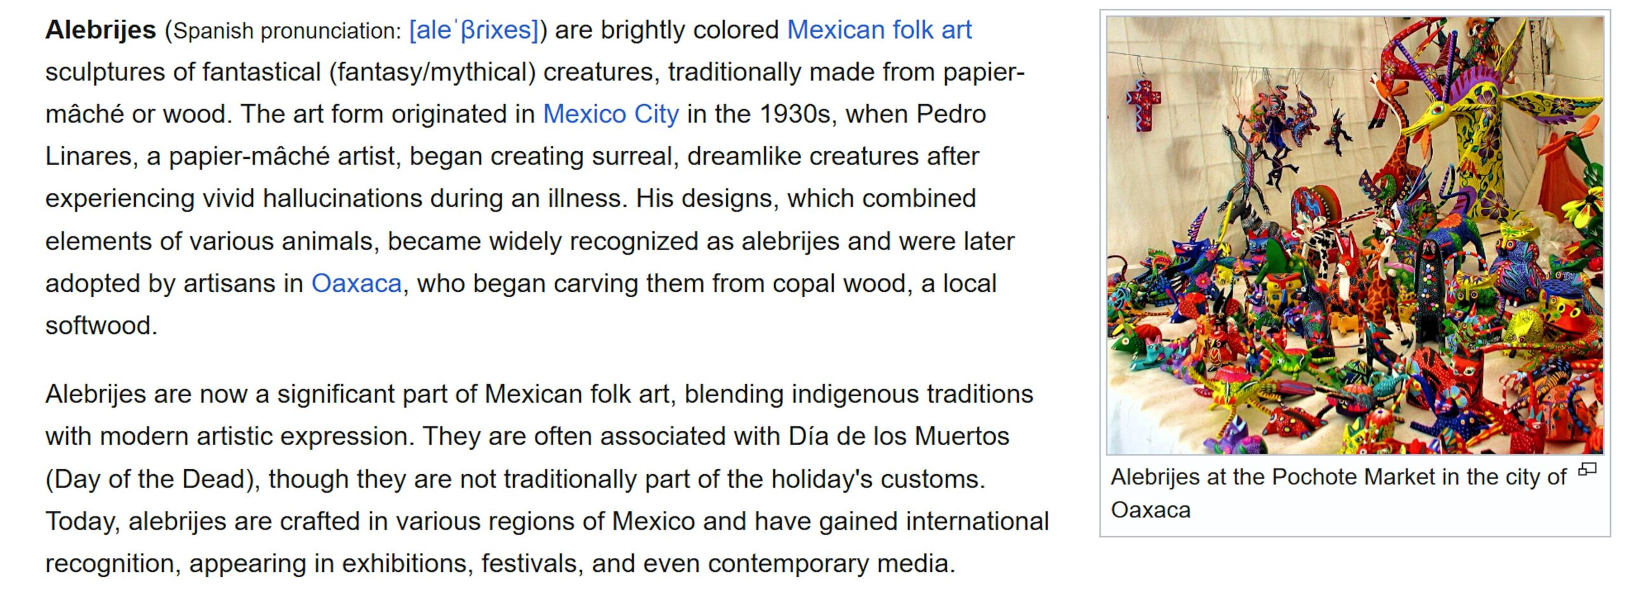The height and width of the screenshot is (605, 1626).
Task: Click the enlarge icon beside the image caption
Action: tap(1587, 469)
